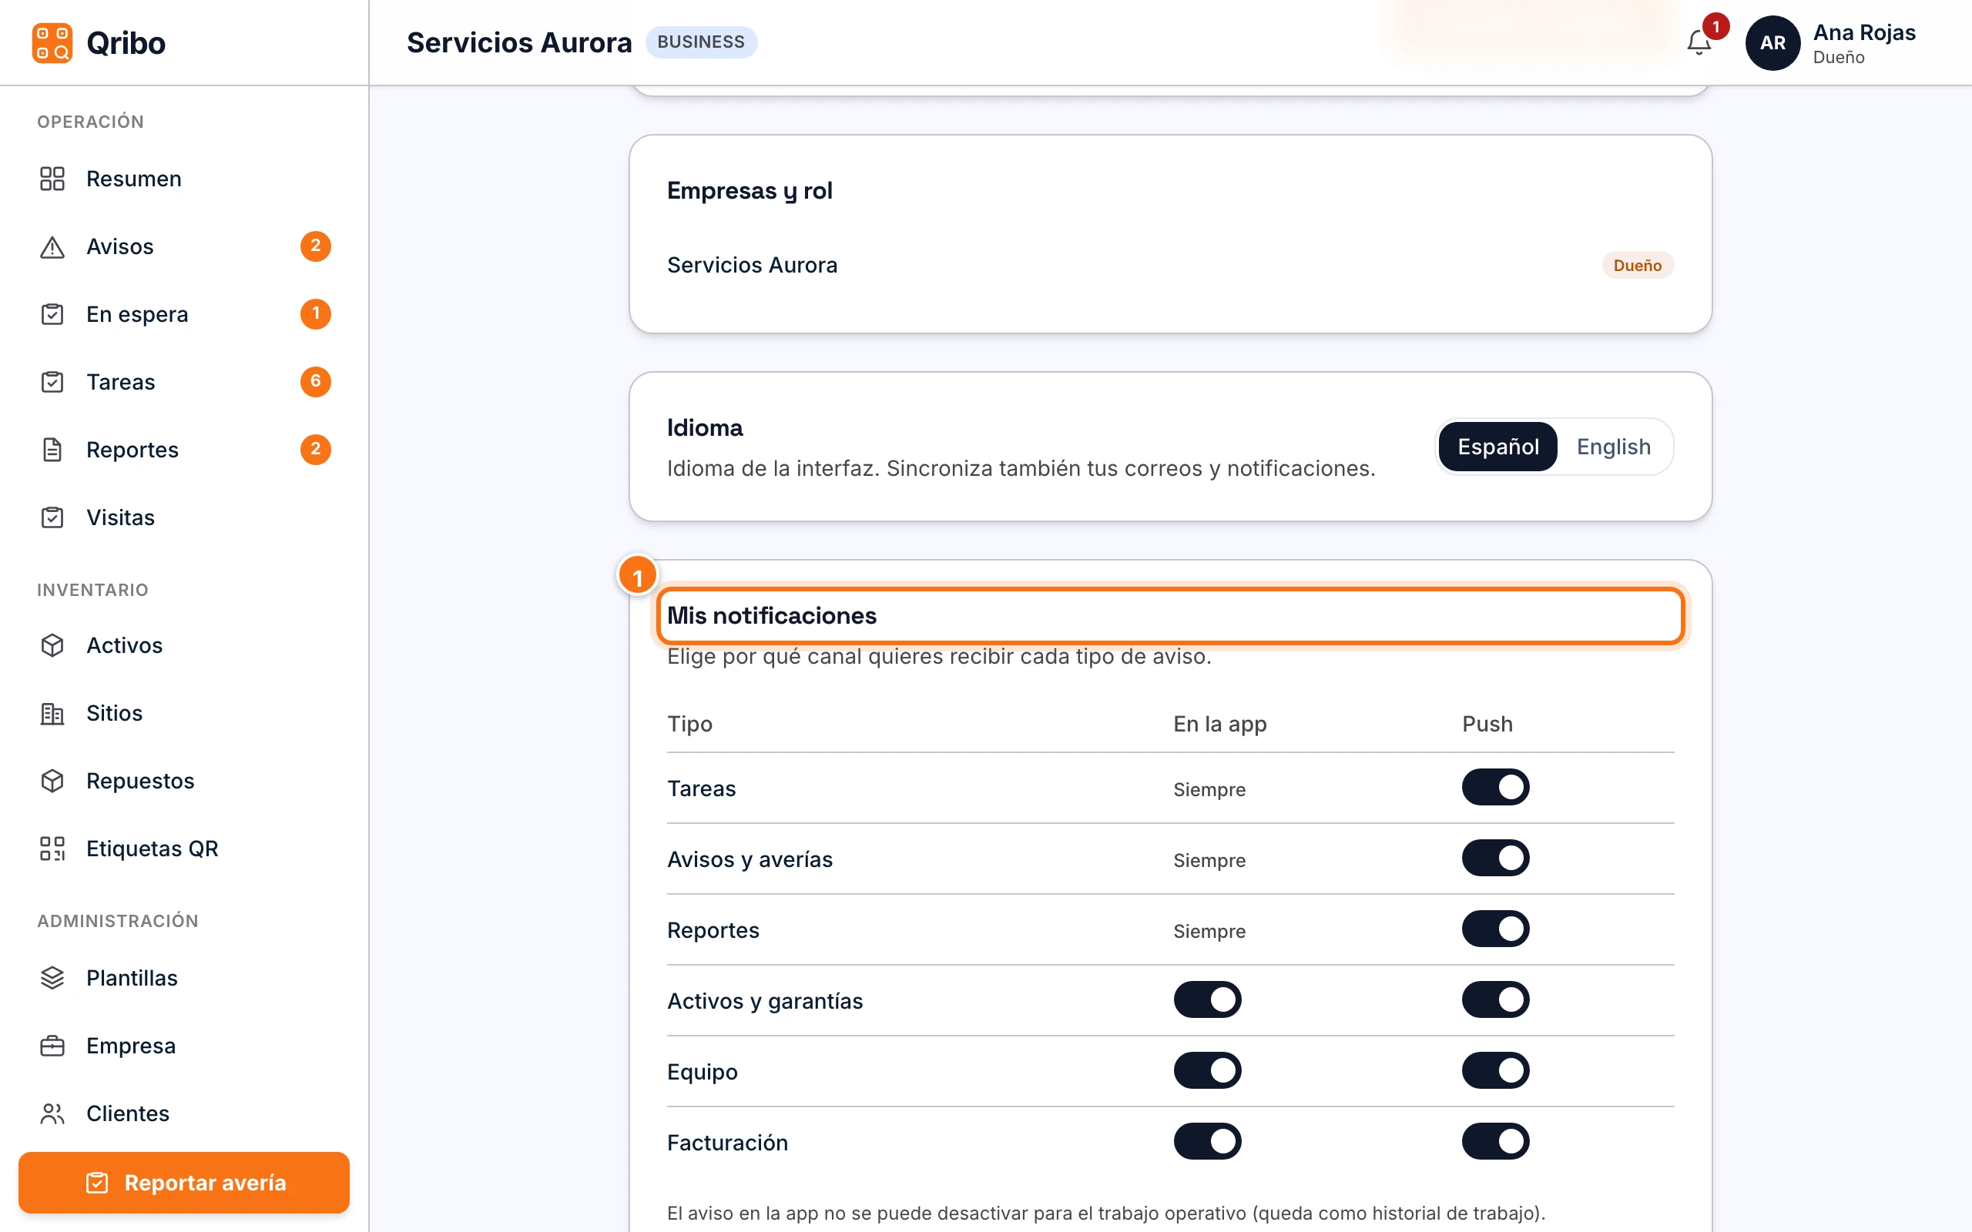The height and width of the screenshot is (1232, 1972).
Task: Click the Avisos count badge 2
Action: point(315,246)
